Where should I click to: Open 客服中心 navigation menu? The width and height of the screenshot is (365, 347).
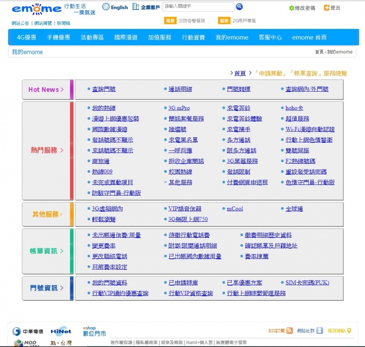(270, 37)
